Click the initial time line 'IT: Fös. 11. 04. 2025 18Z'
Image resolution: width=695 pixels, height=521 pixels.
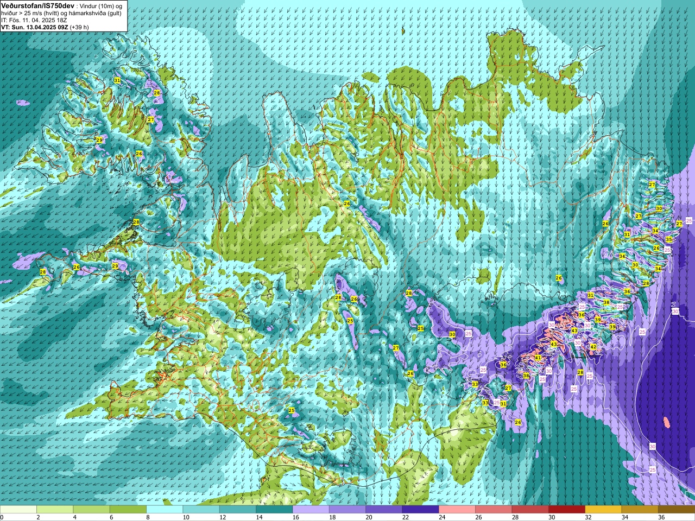34,20
